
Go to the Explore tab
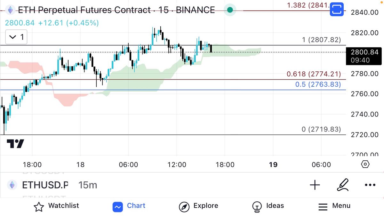point(198,206)
